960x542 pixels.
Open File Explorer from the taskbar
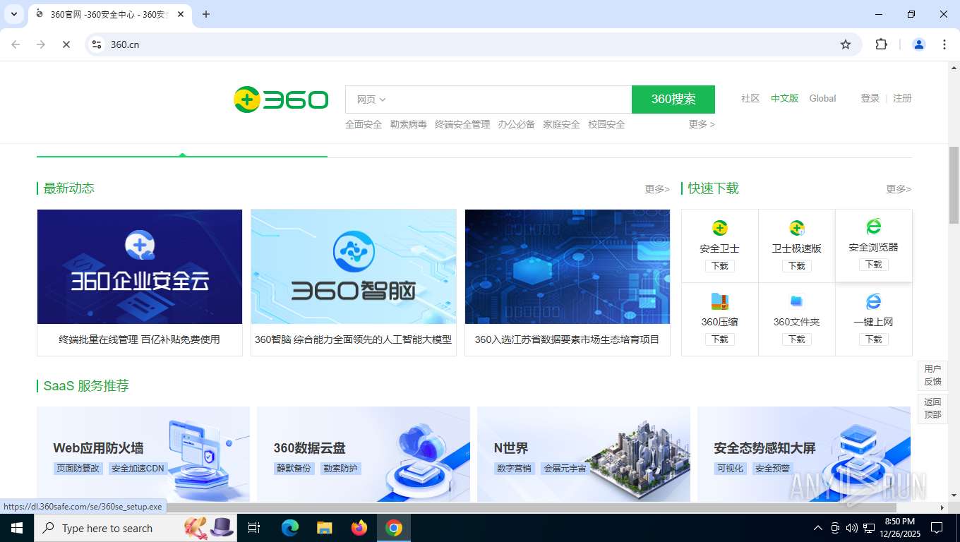pos(325,528)
